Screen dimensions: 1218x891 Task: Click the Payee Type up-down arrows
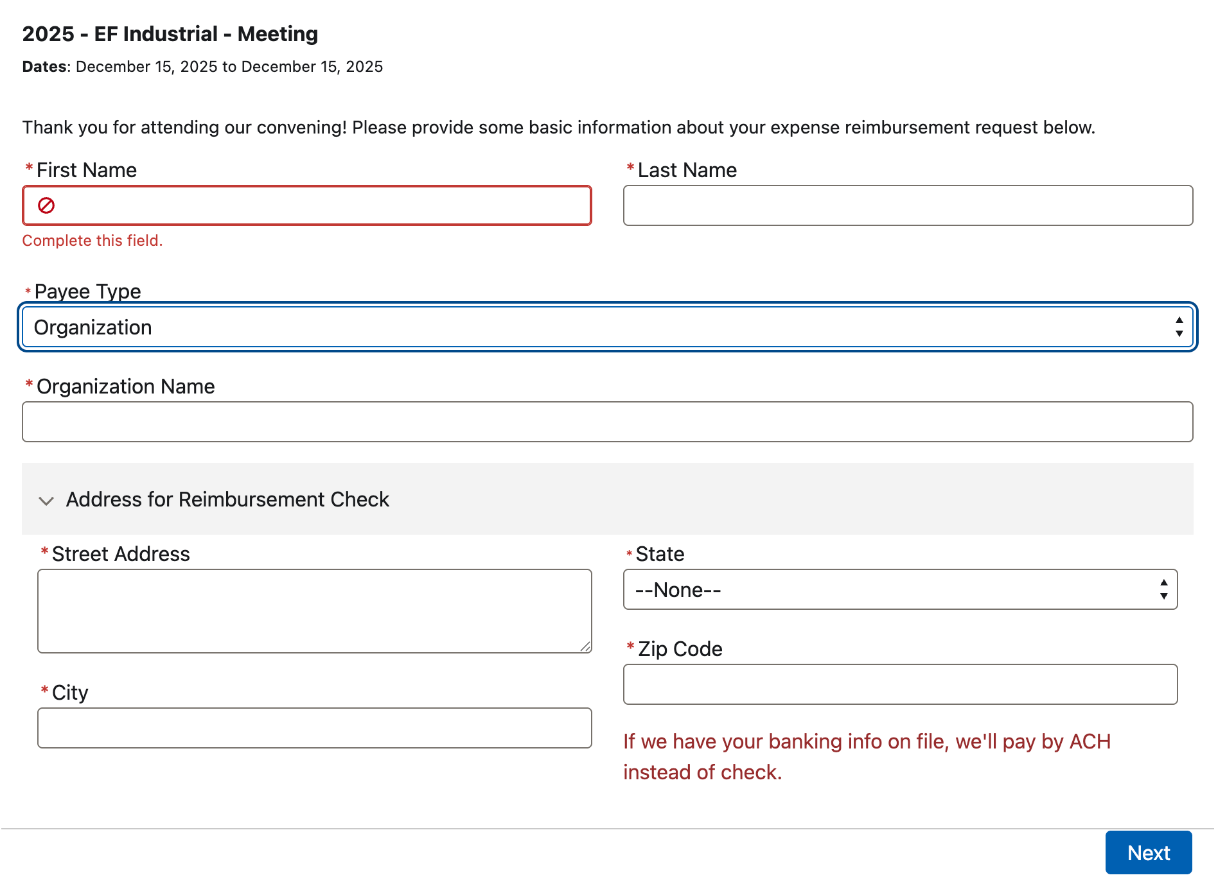click(x=1179, y=327)
